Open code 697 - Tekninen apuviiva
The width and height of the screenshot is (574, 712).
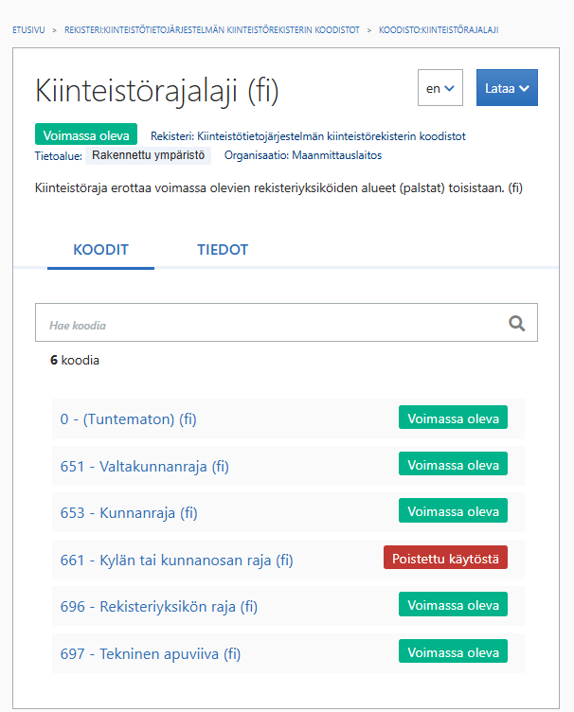click(x=151, y=653)
